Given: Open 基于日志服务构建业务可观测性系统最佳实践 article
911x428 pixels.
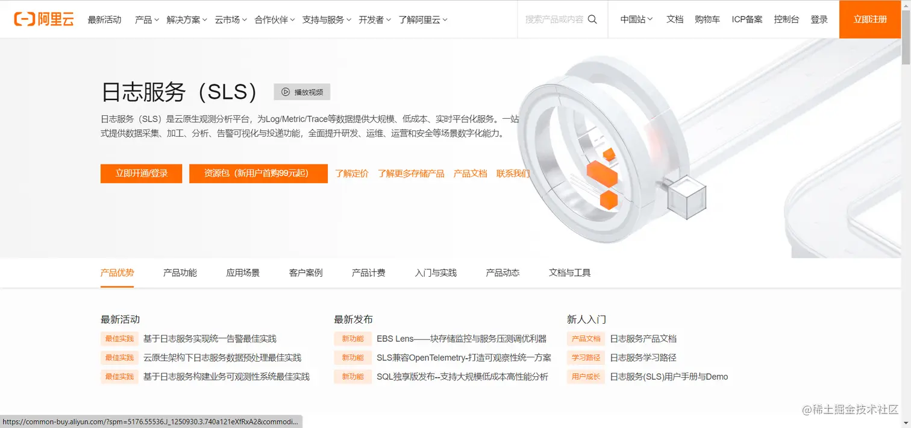Looking at the screenshot, I should click(227, 376).
